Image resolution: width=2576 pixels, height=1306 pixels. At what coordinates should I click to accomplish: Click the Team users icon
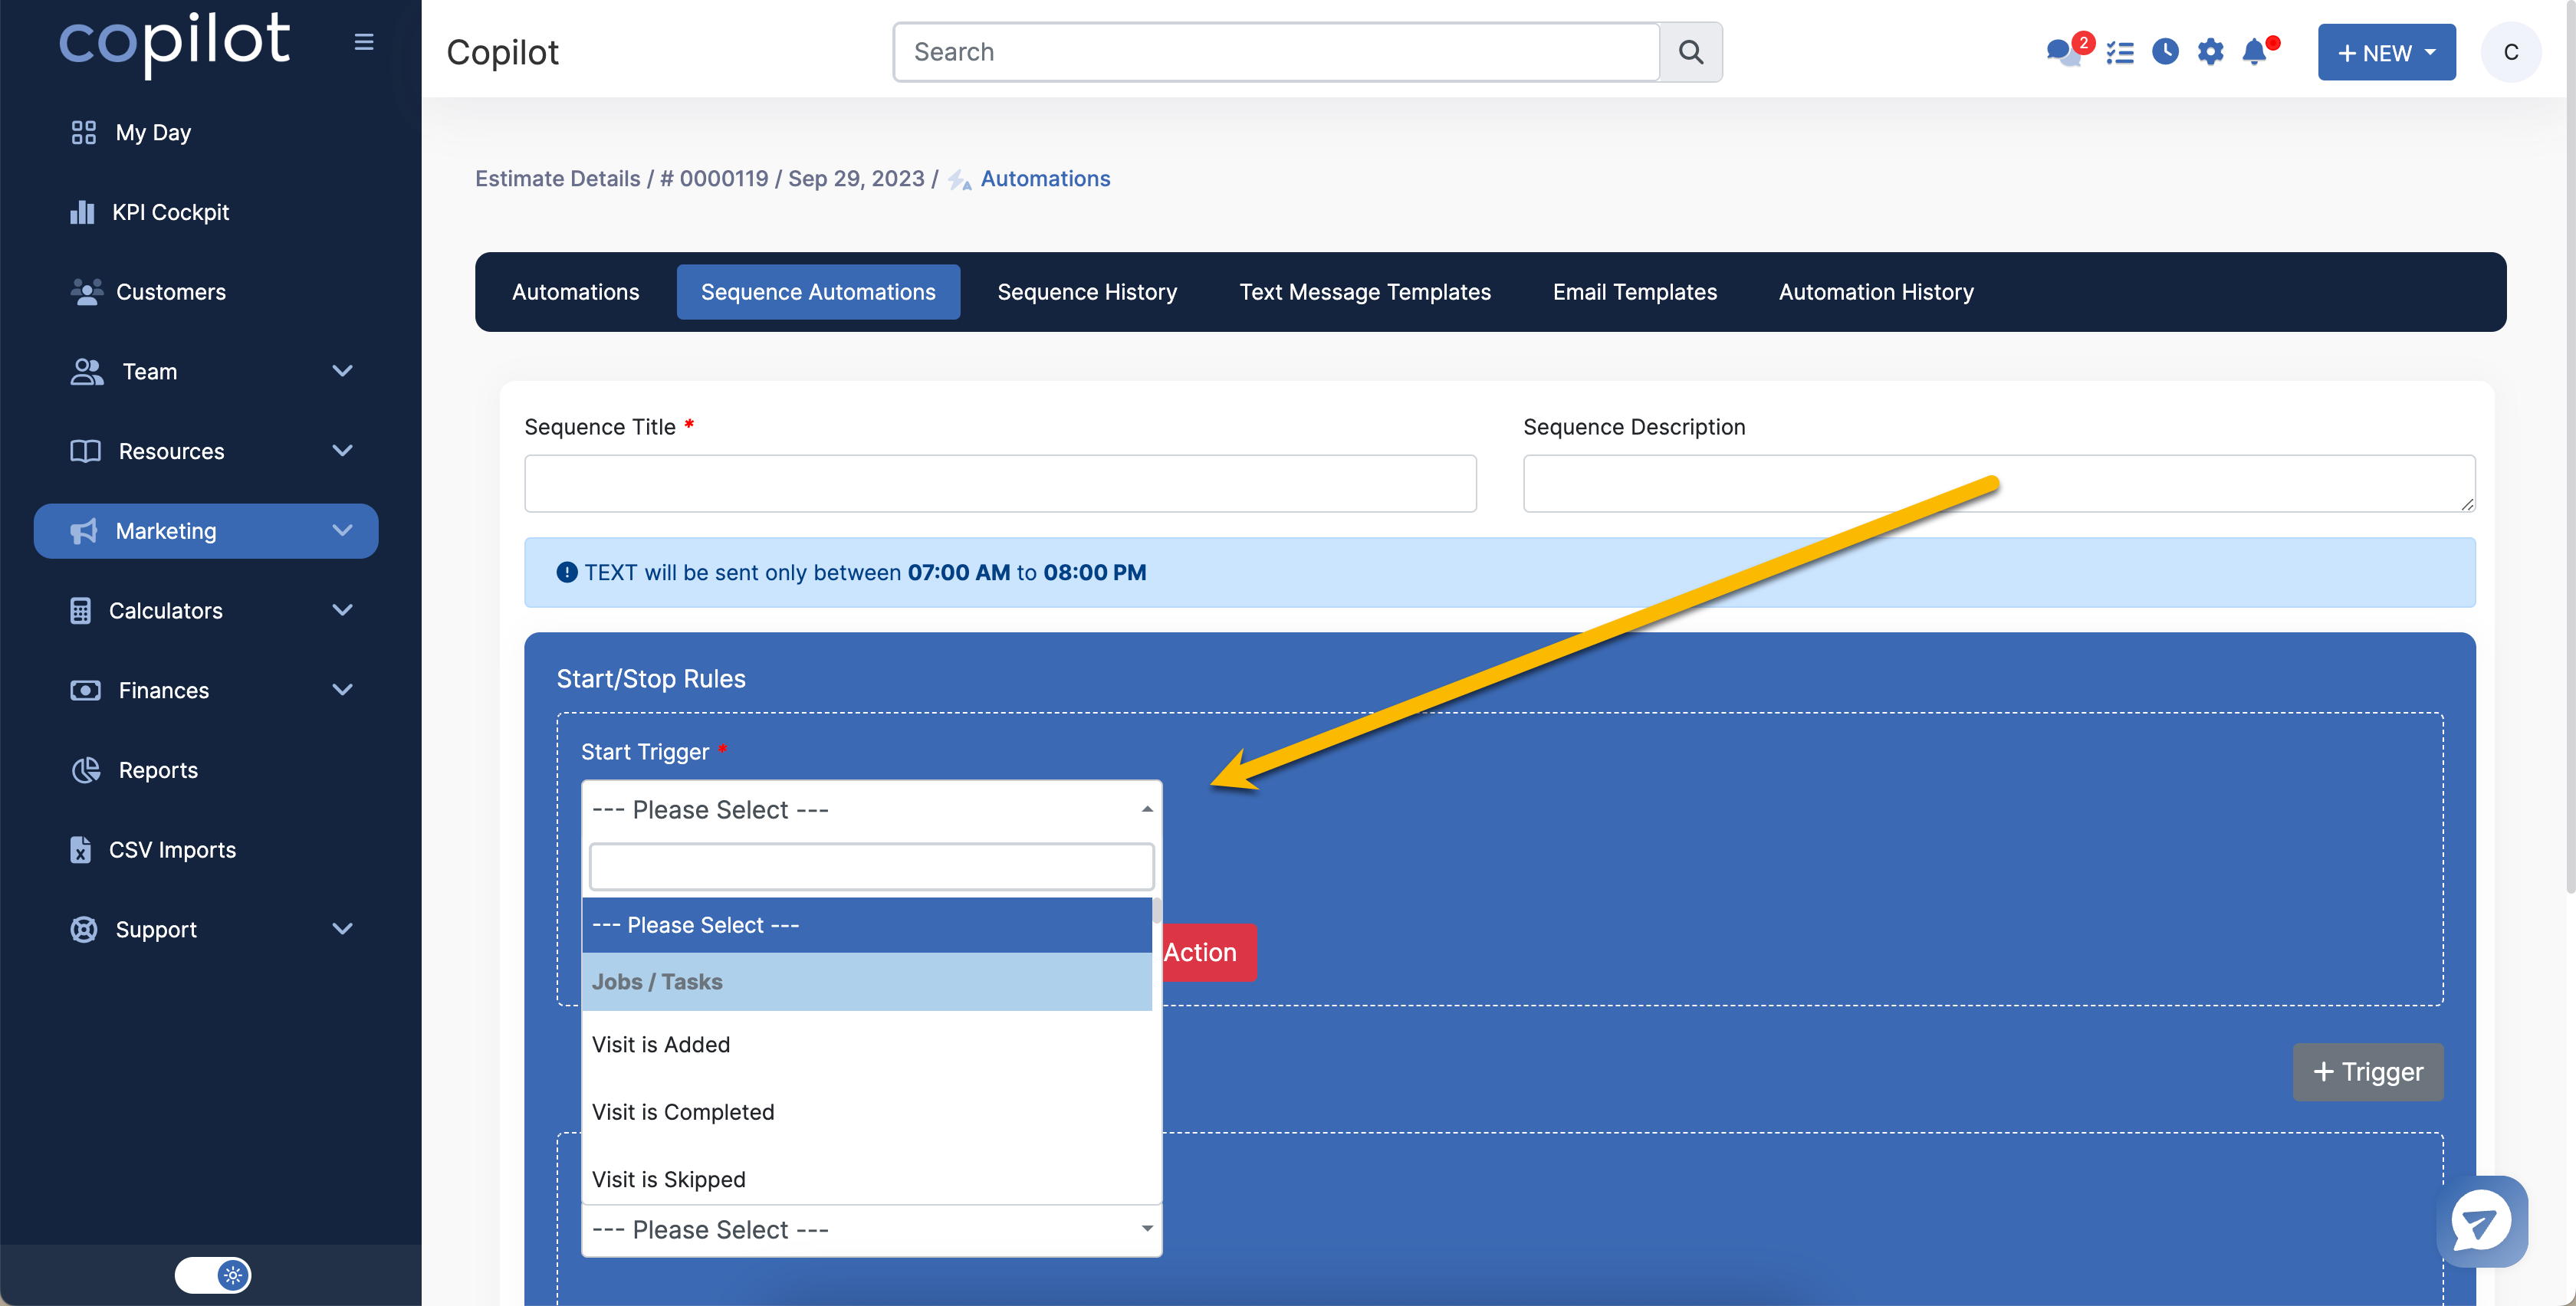[87, 371]
